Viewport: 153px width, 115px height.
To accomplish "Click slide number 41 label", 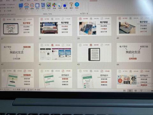I will click(x=2, y=65).
